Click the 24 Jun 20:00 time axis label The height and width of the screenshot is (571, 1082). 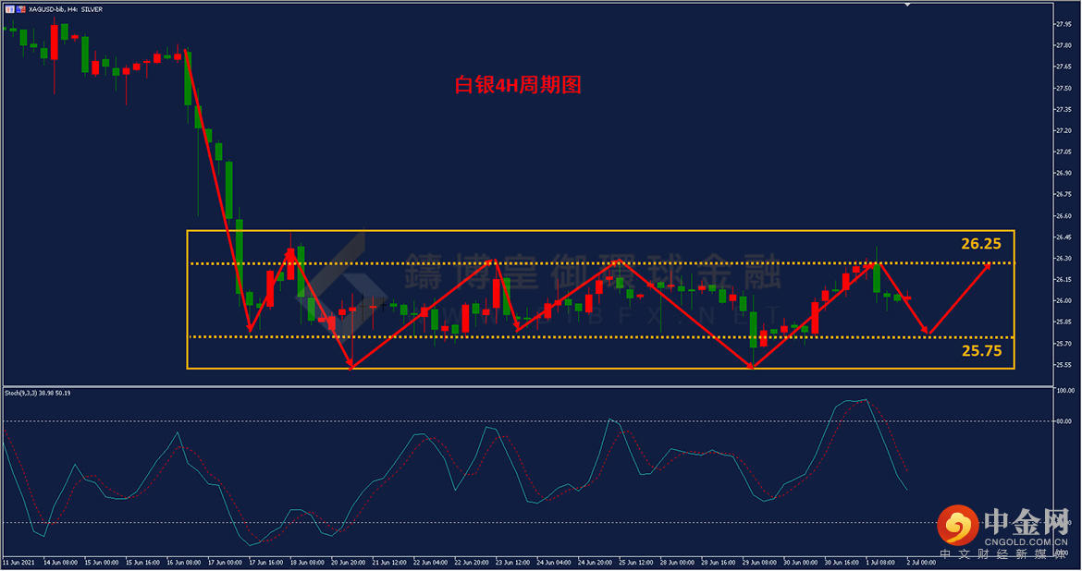[x=596, y=563]
